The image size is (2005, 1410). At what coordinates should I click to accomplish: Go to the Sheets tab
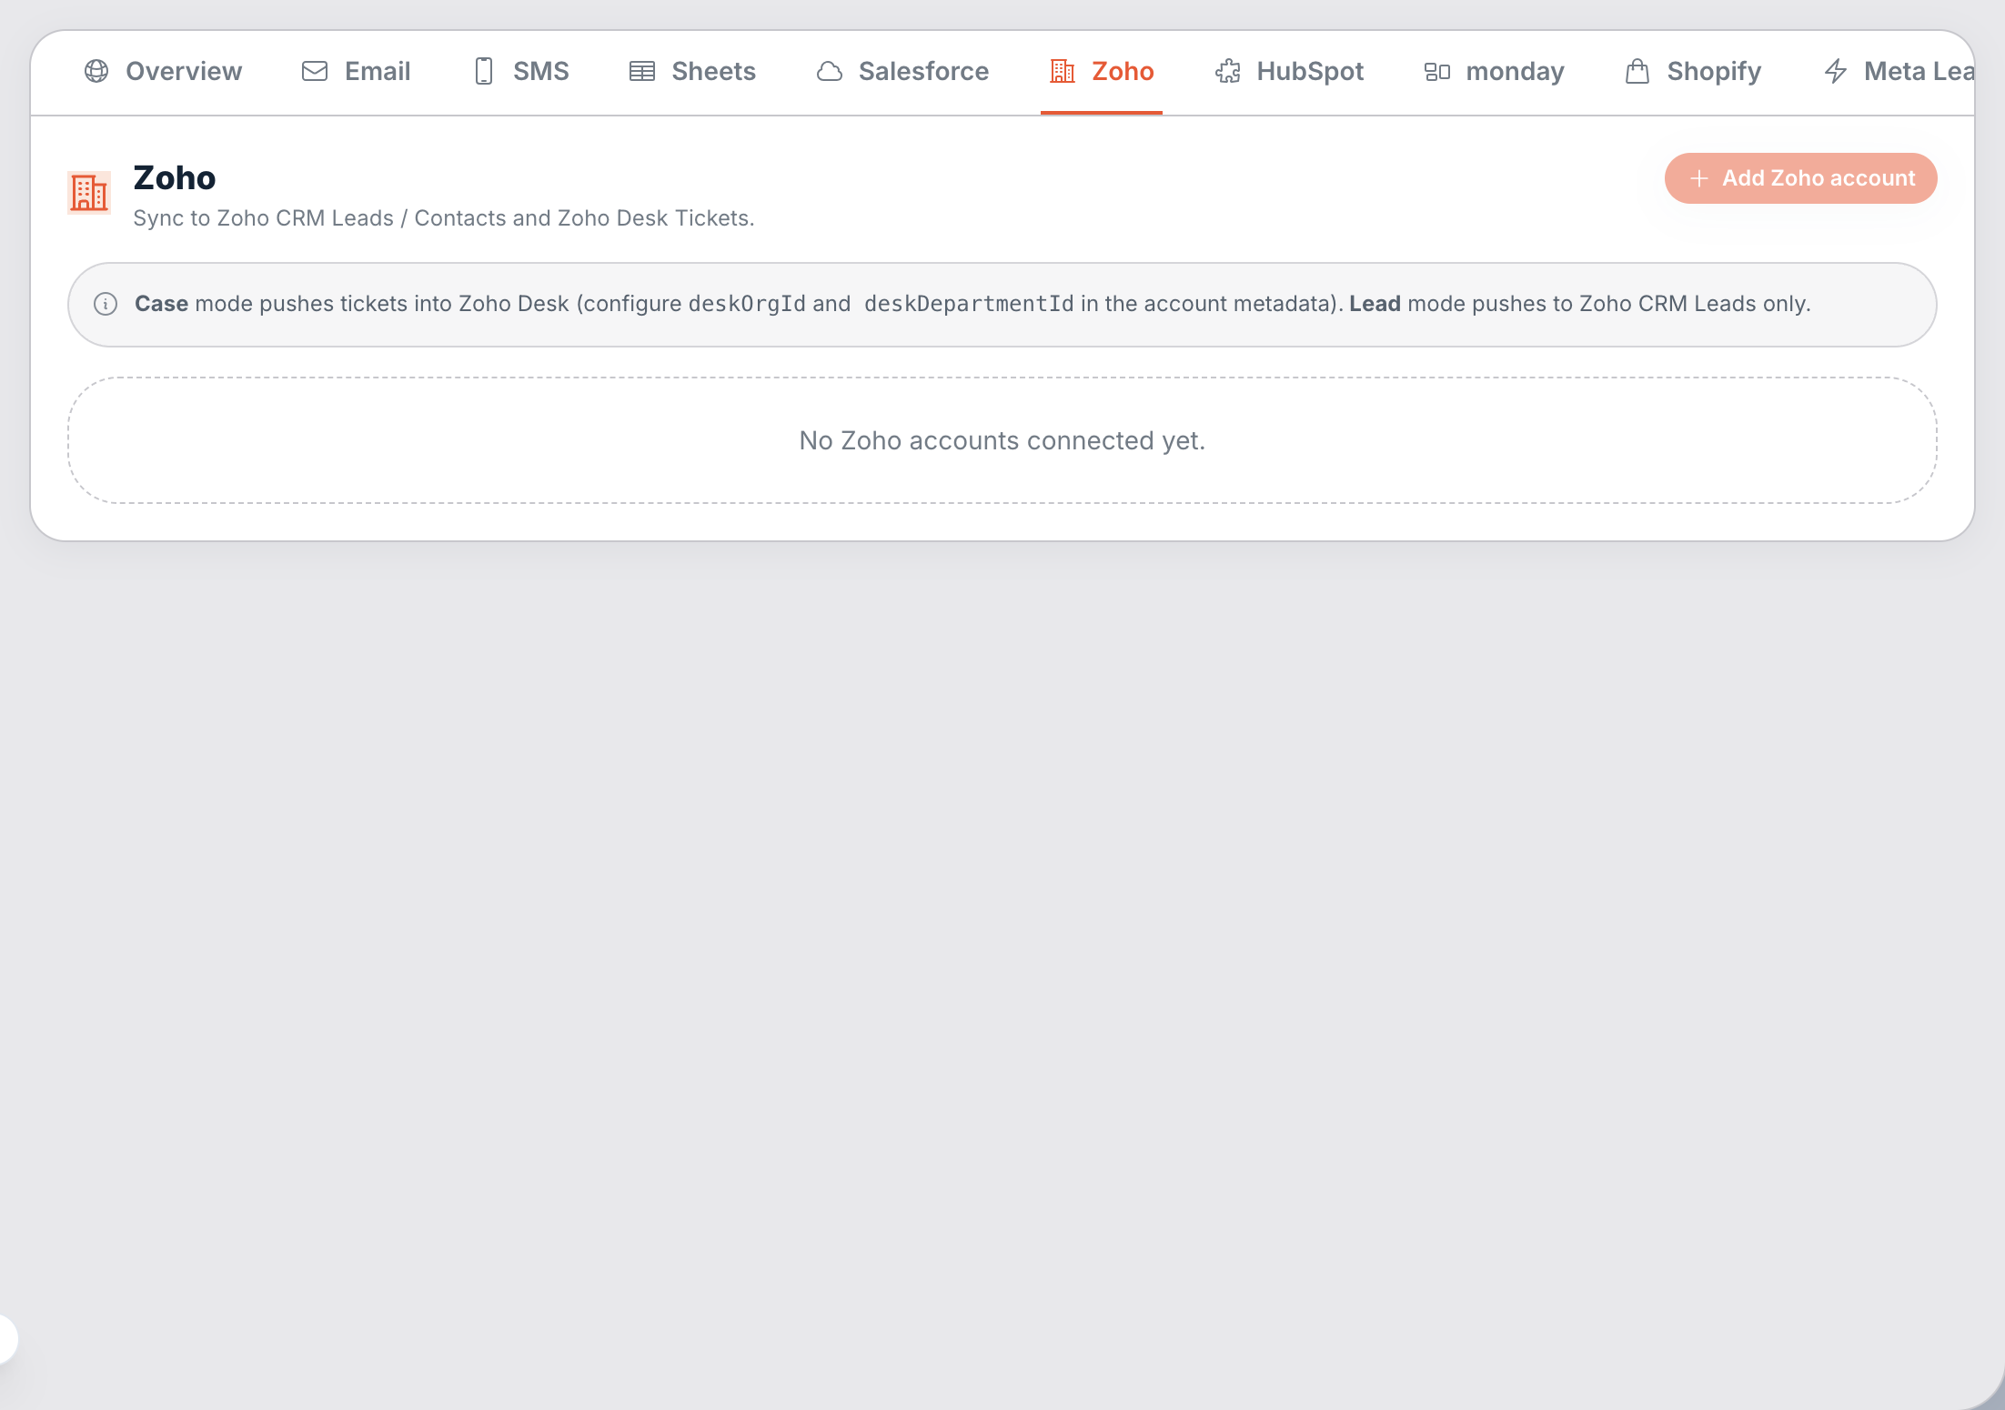coord(692,71)
